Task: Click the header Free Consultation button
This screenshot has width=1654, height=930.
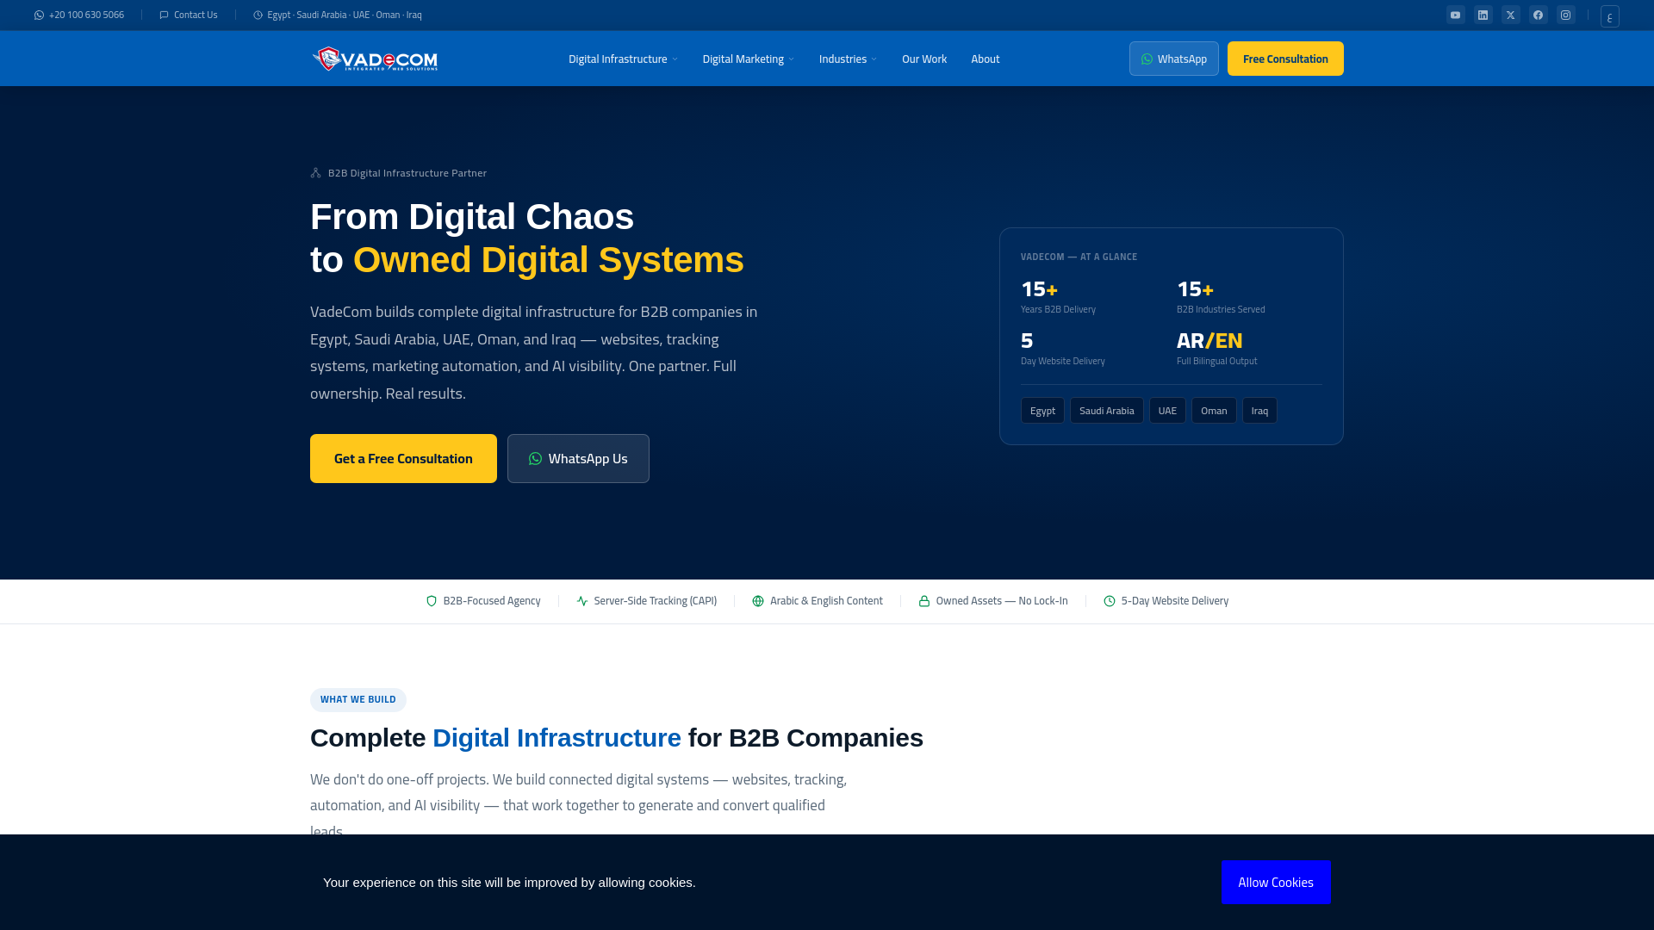Action: pyautogui.click(x=1285, y=59)
